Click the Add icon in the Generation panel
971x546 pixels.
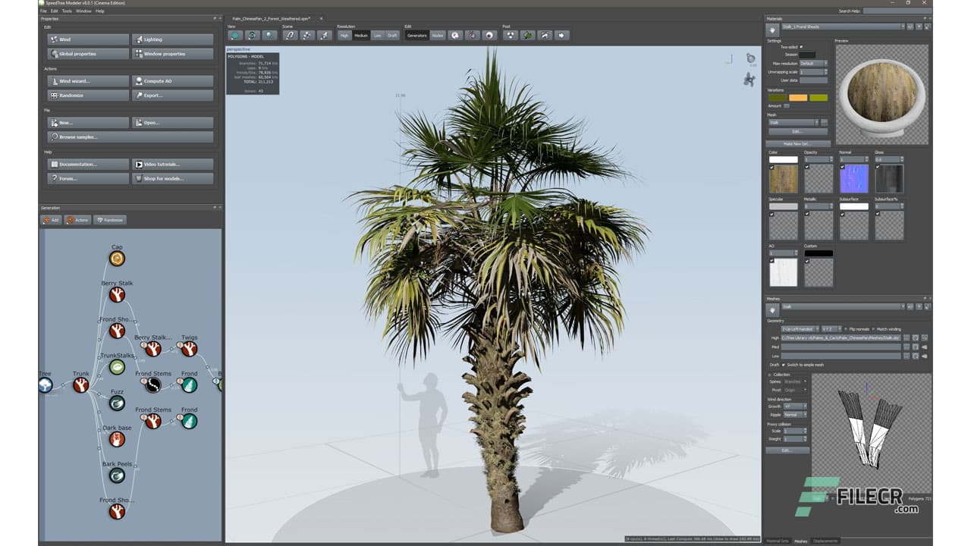pyautogui.click(x=49, y=220)
